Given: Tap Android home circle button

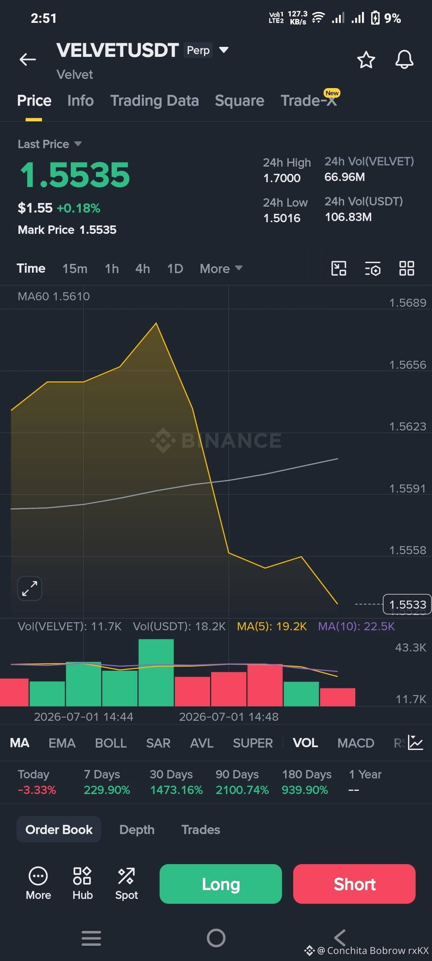Looking at the screenshot, I should coord(216,938).
